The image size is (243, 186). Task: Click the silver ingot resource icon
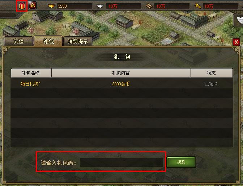click(x=100, y=6)
